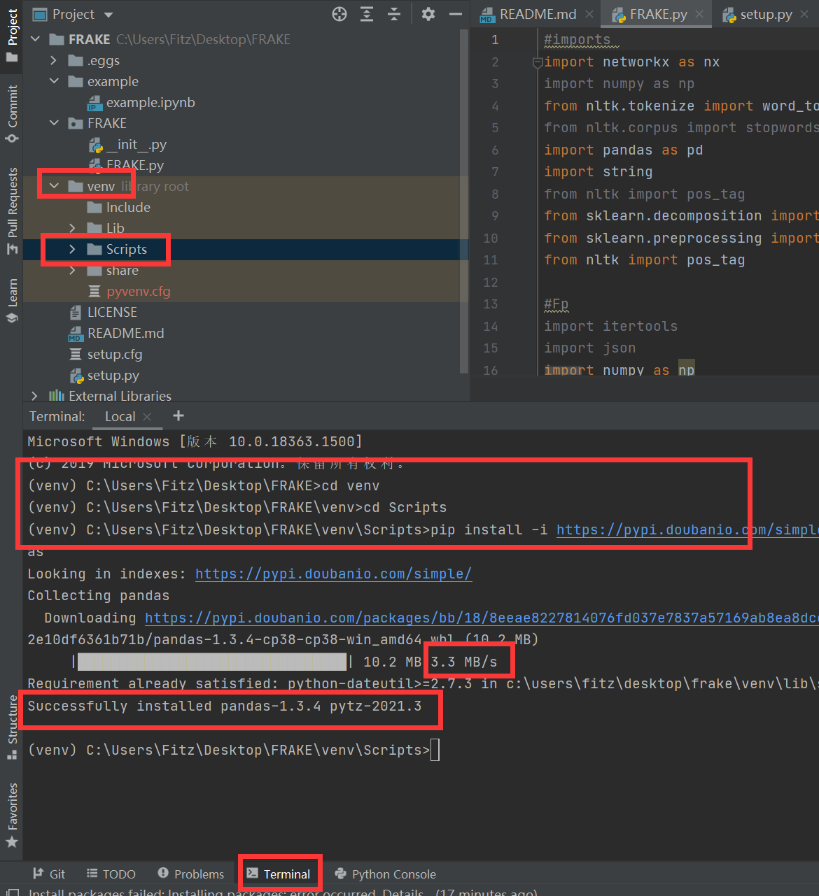
Task: Open the Git tool window tab
Action: 49,874
